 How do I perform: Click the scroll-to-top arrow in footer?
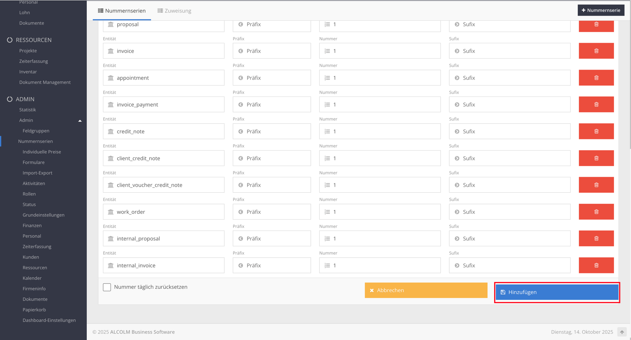[622, 332]
